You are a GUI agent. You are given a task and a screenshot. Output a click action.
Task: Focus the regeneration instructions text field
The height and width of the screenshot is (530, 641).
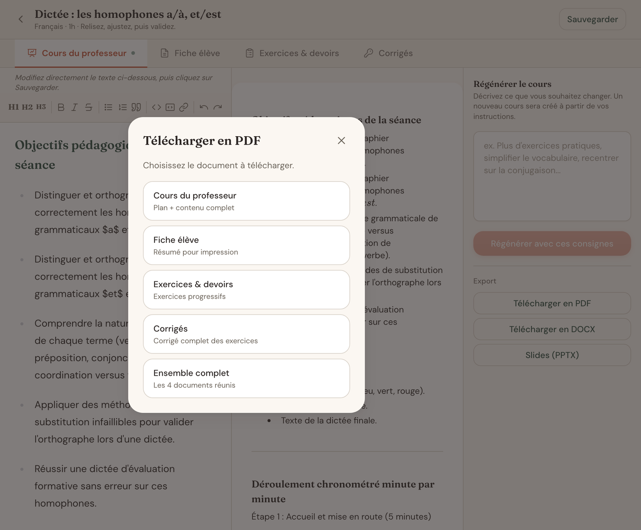click(x=552, y=176)
